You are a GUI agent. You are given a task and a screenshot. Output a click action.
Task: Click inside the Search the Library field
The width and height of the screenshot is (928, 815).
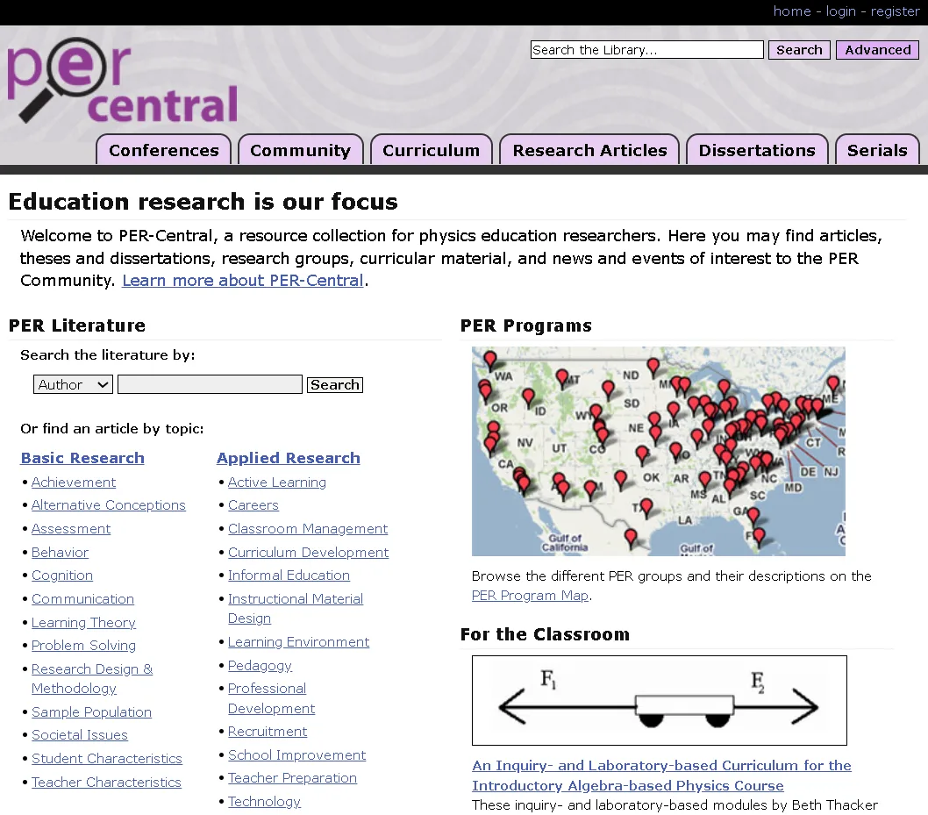coord(646,49)
